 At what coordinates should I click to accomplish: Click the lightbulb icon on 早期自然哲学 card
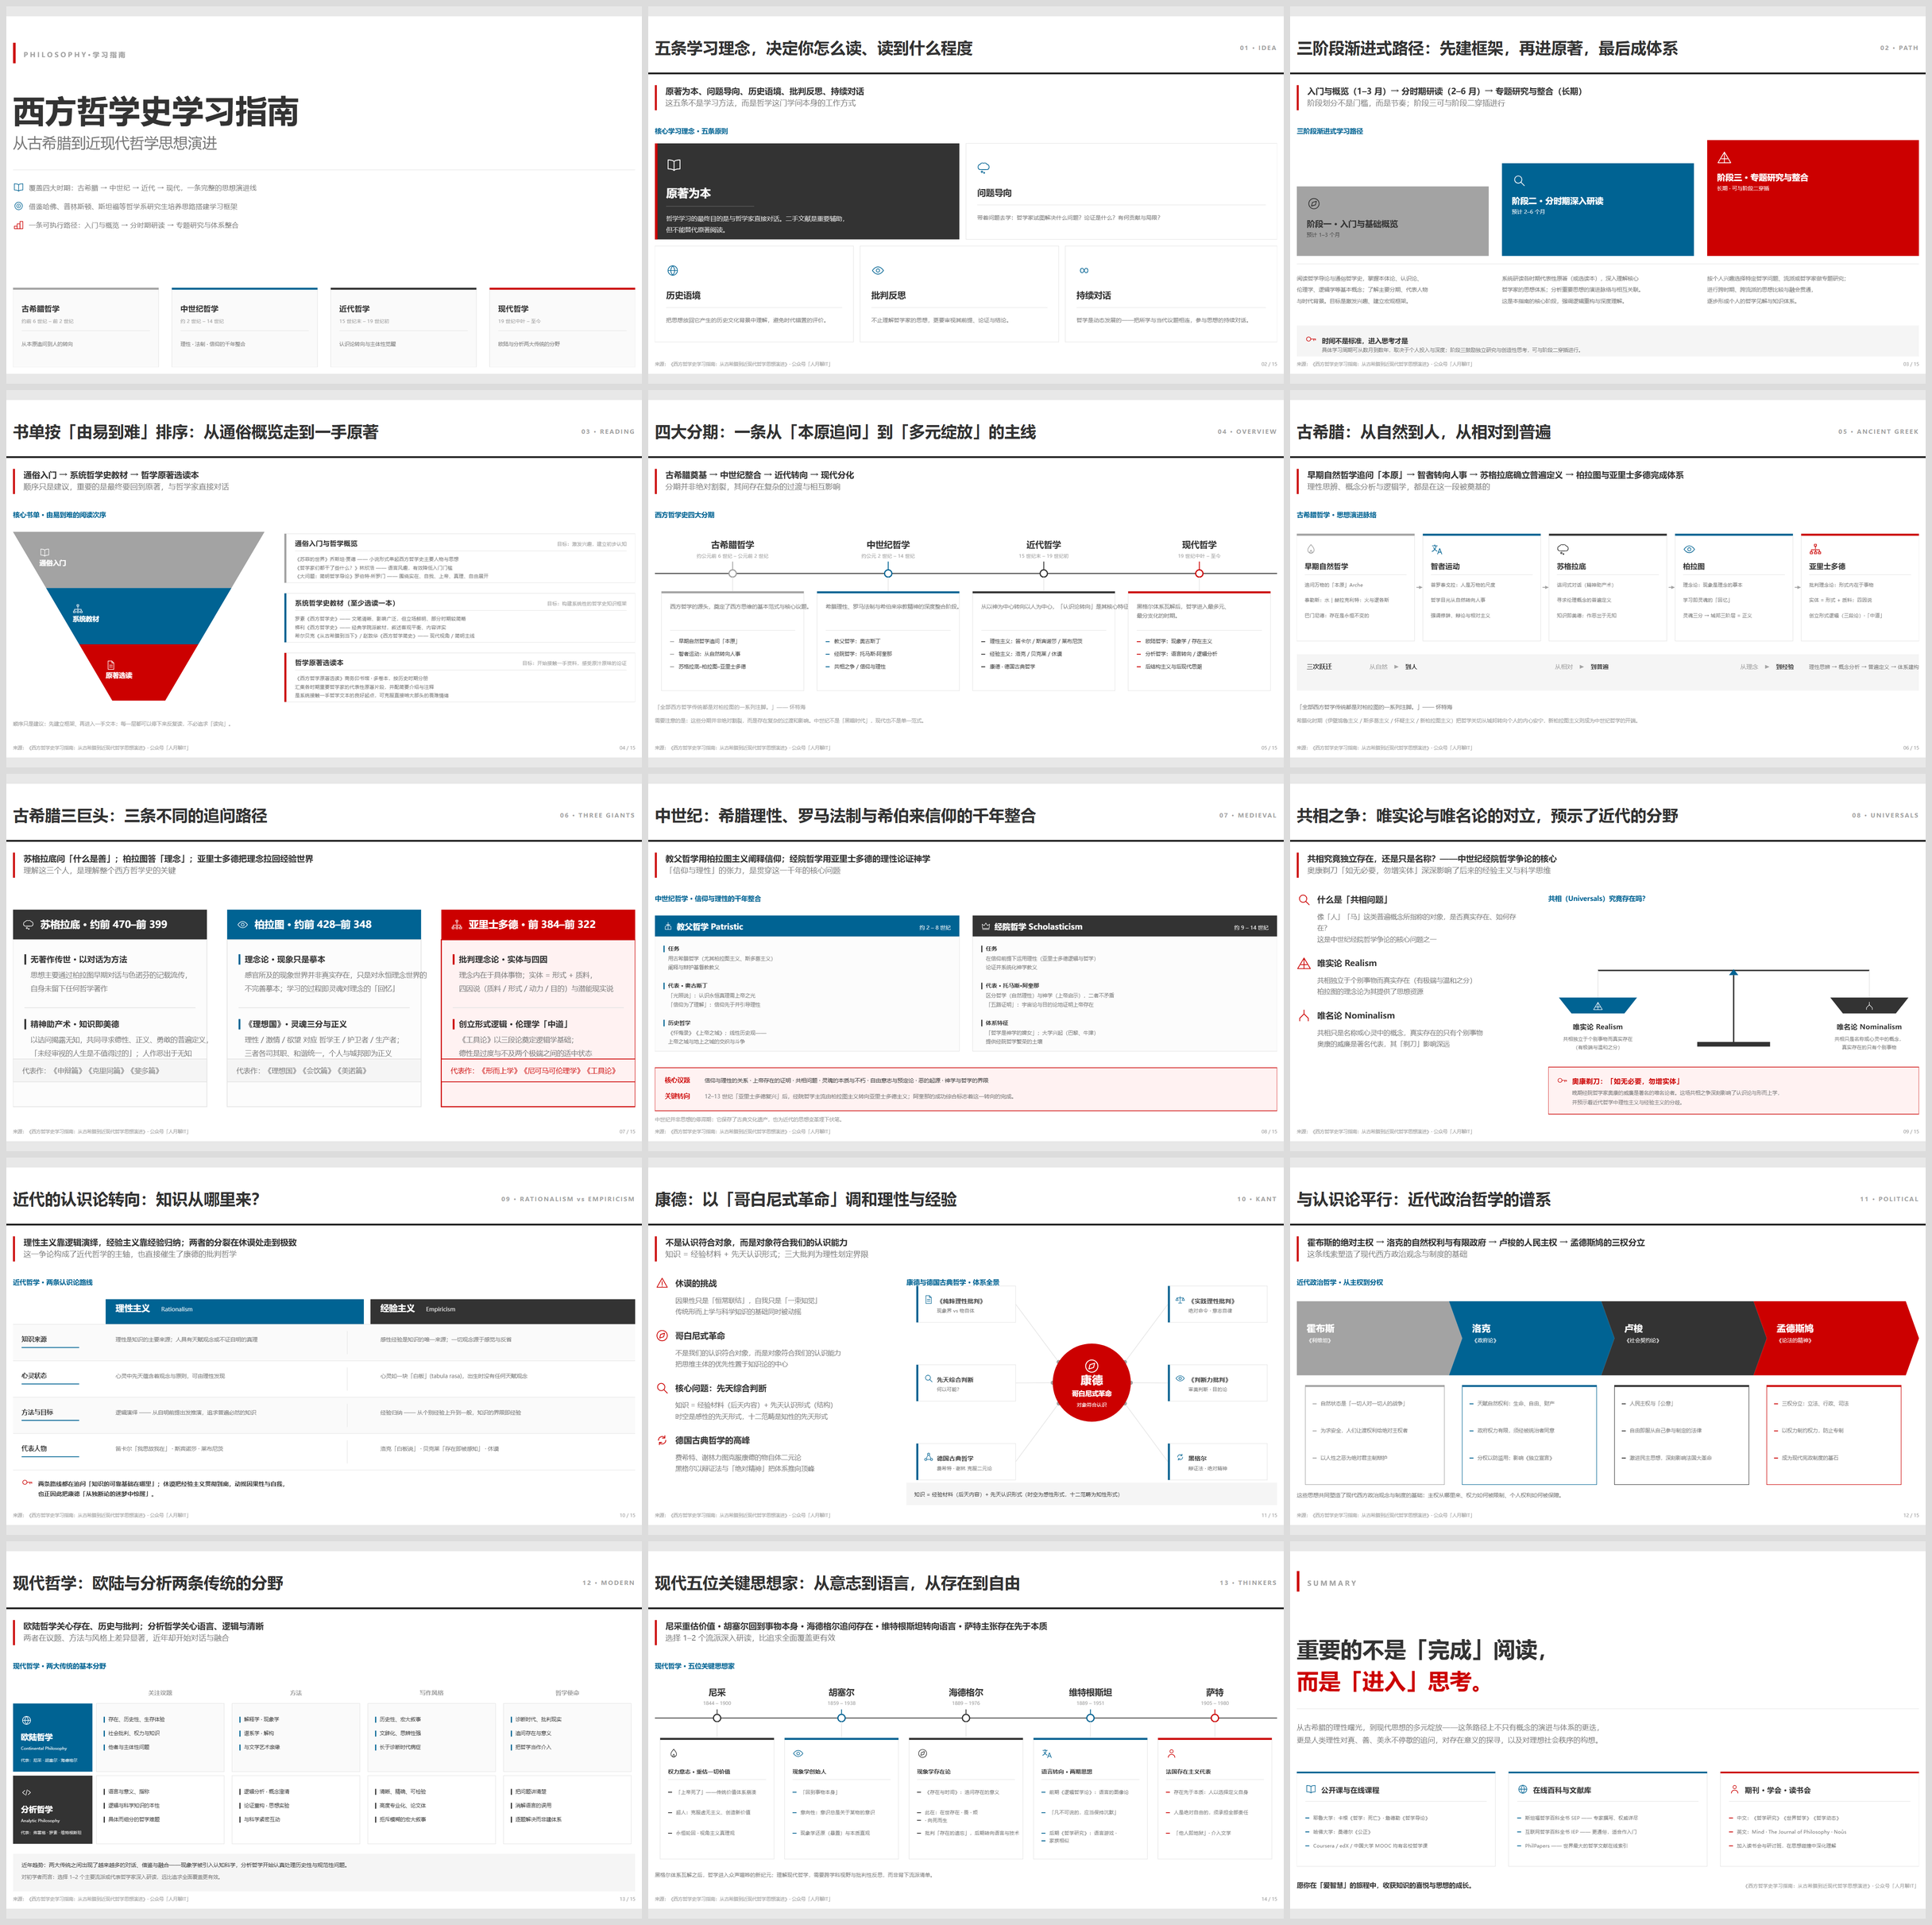pyautogui.click(x=1311, y=549)
